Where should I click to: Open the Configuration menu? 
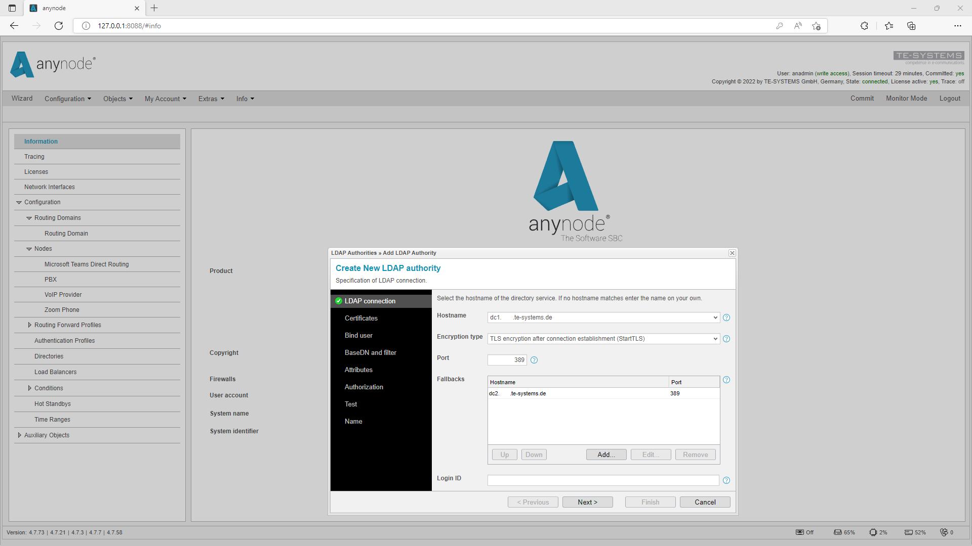67,99
